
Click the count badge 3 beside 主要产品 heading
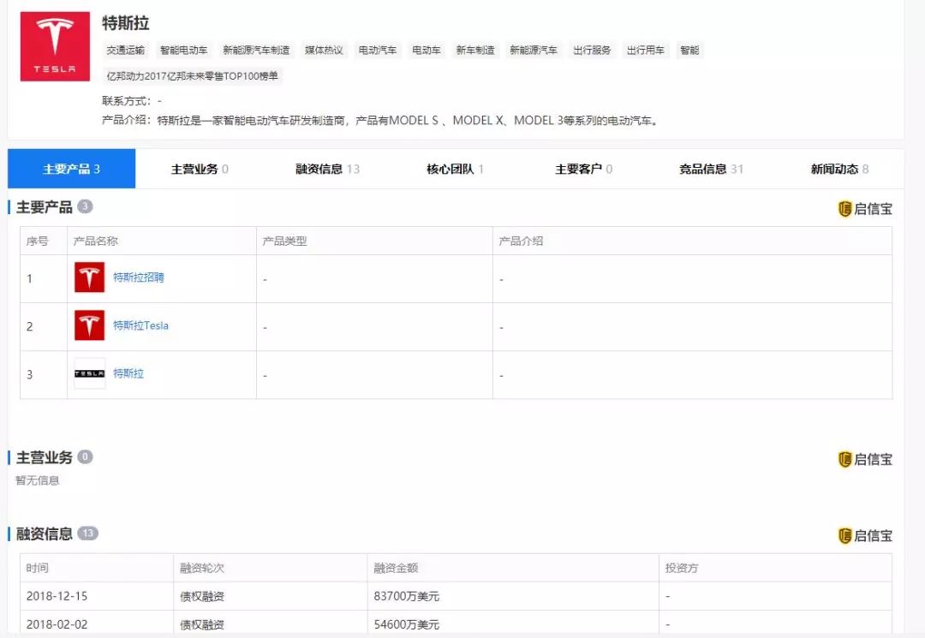[85, 206]
